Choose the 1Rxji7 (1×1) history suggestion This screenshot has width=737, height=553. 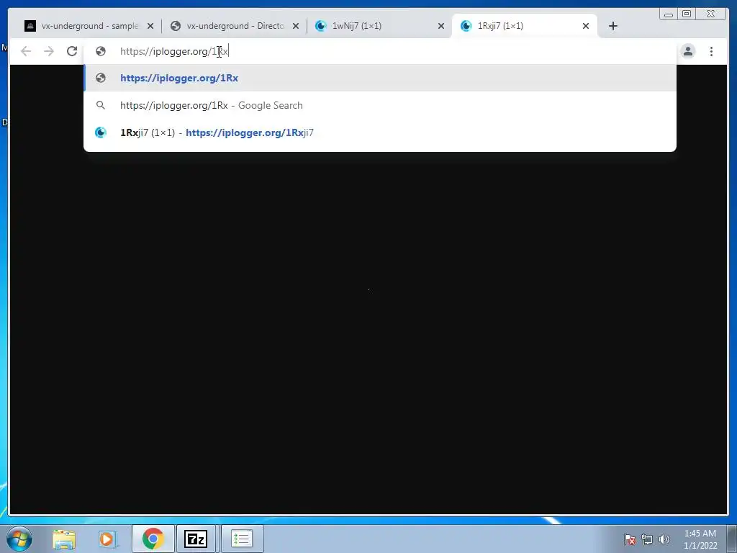[380, 132]
